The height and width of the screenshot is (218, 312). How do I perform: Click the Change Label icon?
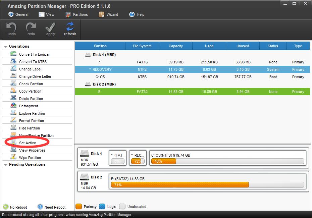point(13,69)
